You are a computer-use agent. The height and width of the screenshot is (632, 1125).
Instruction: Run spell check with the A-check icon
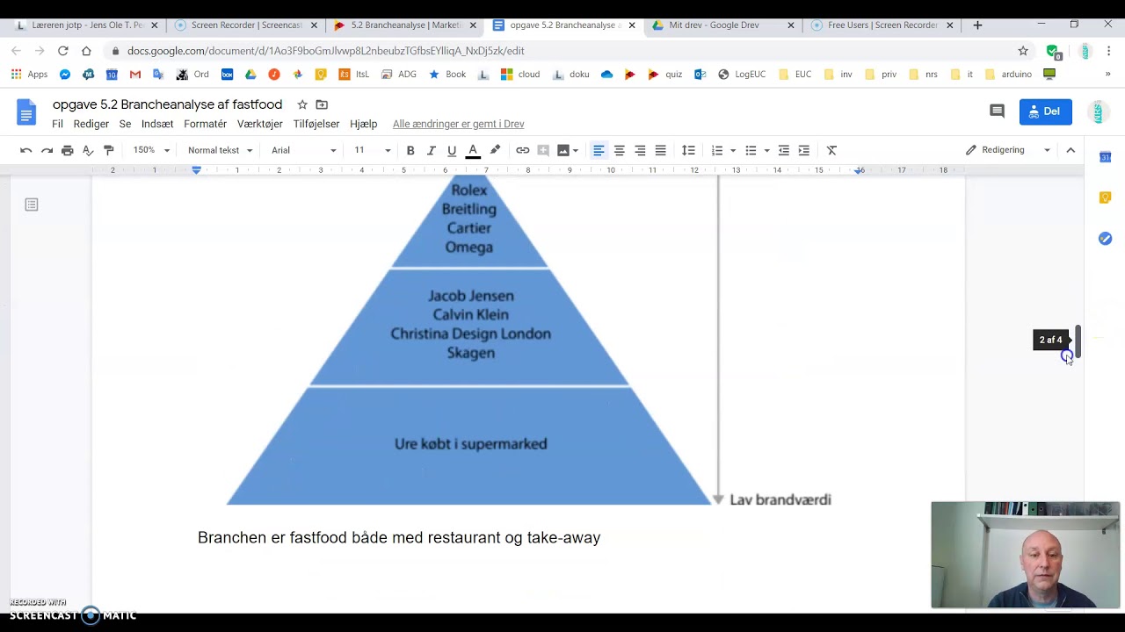[88, 150]
